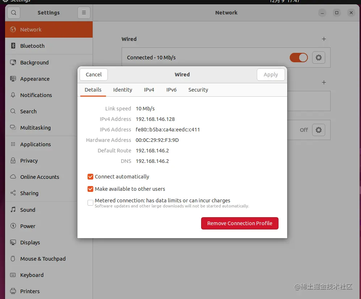Click the Default Route value 192.168.146.2
Viewport: 361px width, 299px height.
152,151
